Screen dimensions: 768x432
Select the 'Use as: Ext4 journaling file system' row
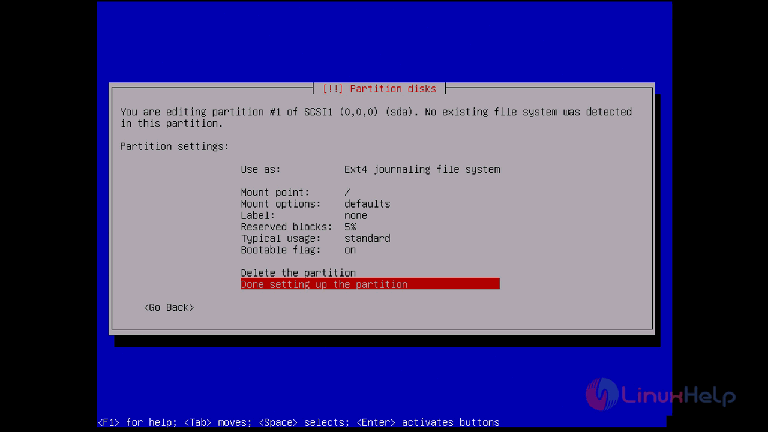coord(370,170)
